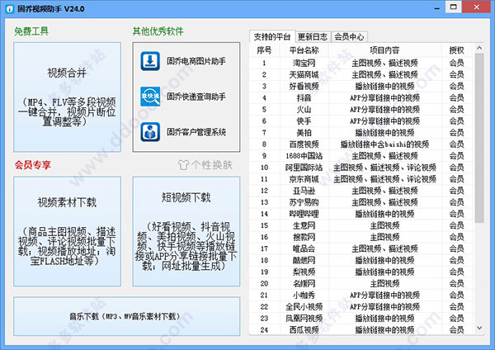
Task: Open the 短视频下载 tool
Action: point(186,231)
